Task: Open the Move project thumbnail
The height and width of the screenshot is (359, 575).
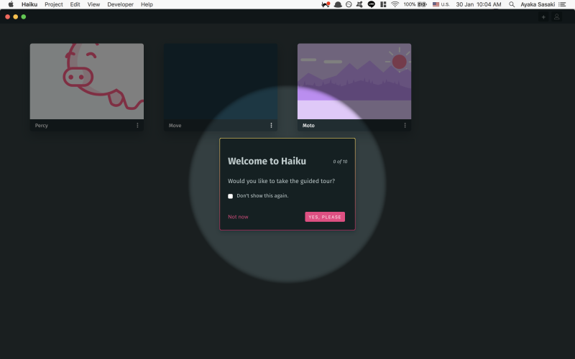Action: click(221, 81)
